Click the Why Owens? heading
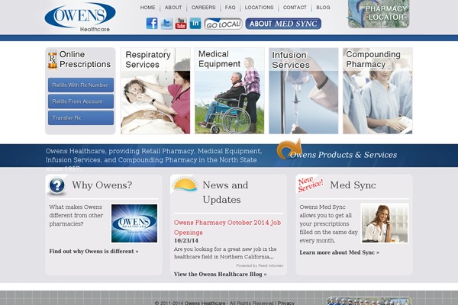458x305 pixels. click(x=102, y=185)
